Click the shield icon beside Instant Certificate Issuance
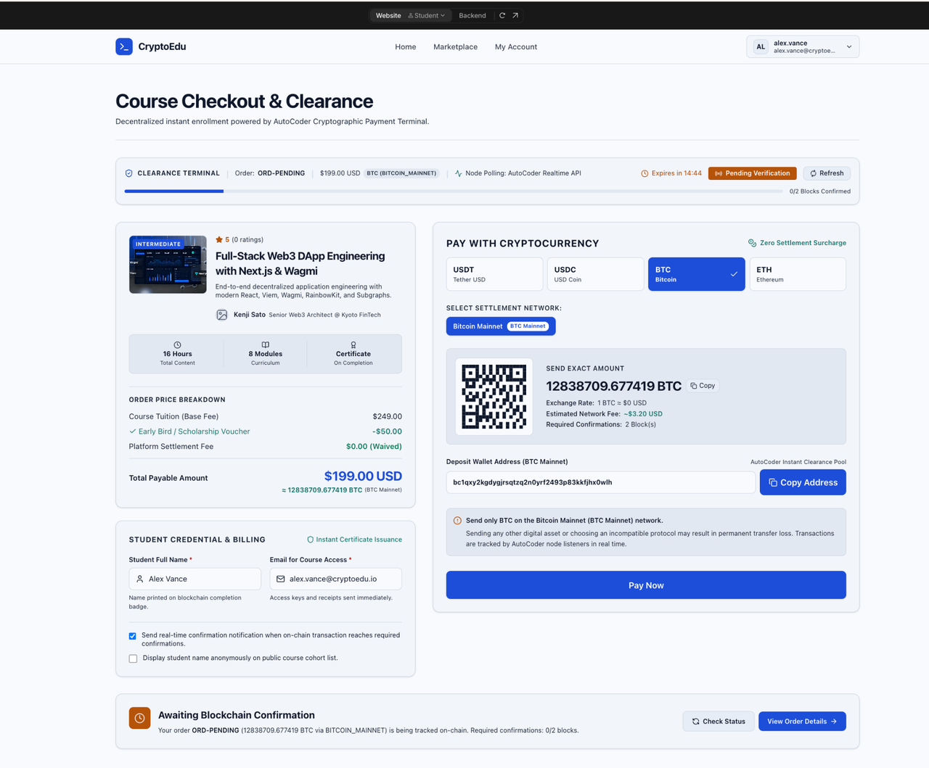 coord(311,540)
